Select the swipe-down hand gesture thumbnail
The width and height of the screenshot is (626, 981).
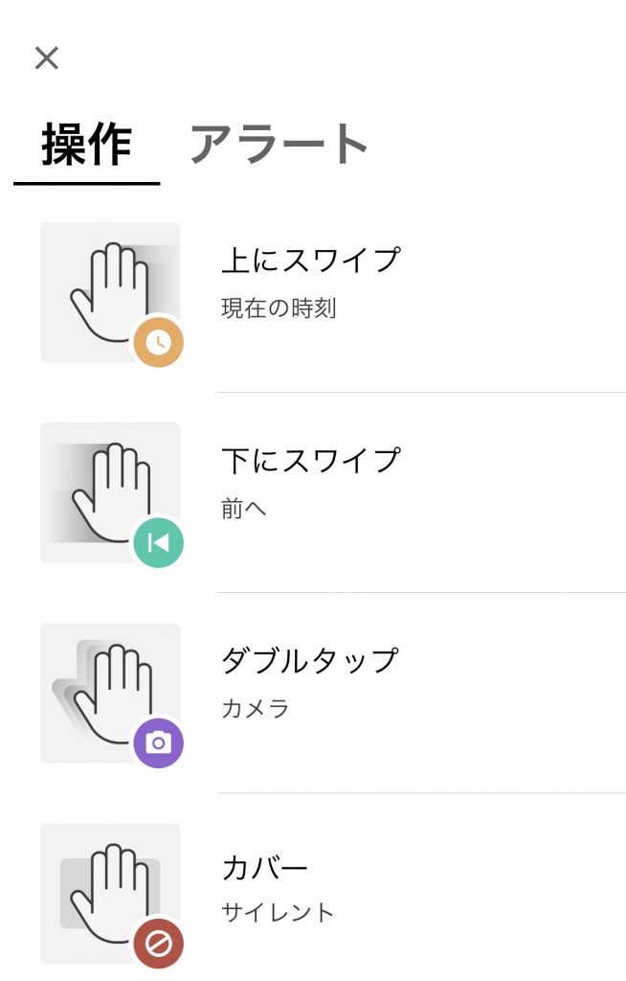[108, 490]
